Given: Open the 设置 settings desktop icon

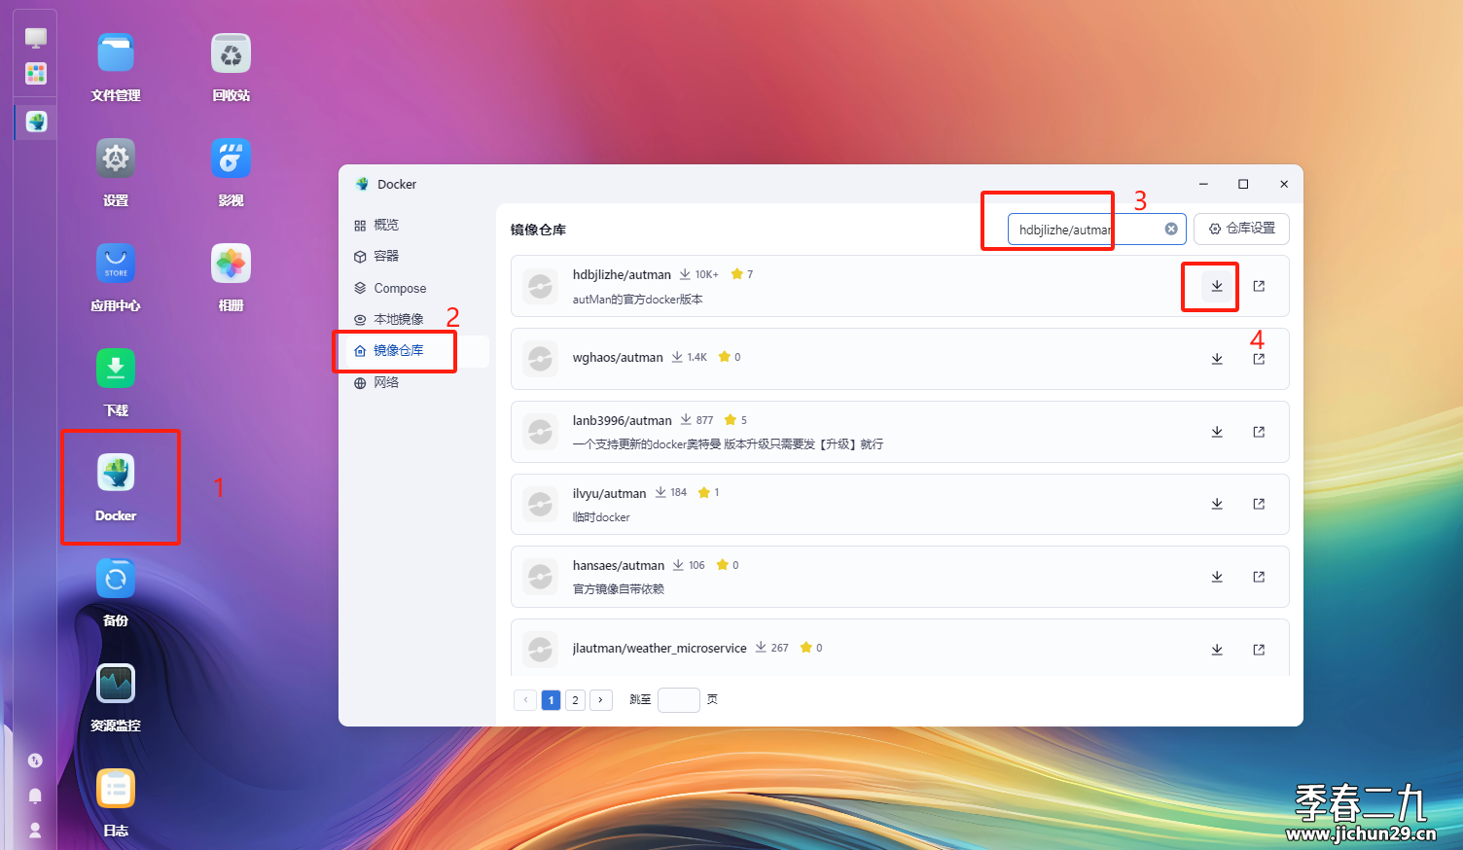Looking at the screenshot, I should click(x=116, y=159).
